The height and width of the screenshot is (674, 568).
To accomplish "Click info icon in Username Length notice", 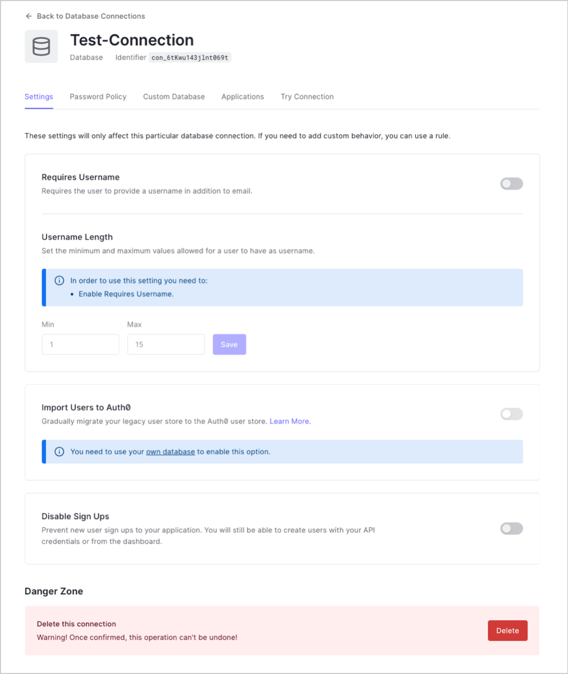I will [x=59, y=280].
